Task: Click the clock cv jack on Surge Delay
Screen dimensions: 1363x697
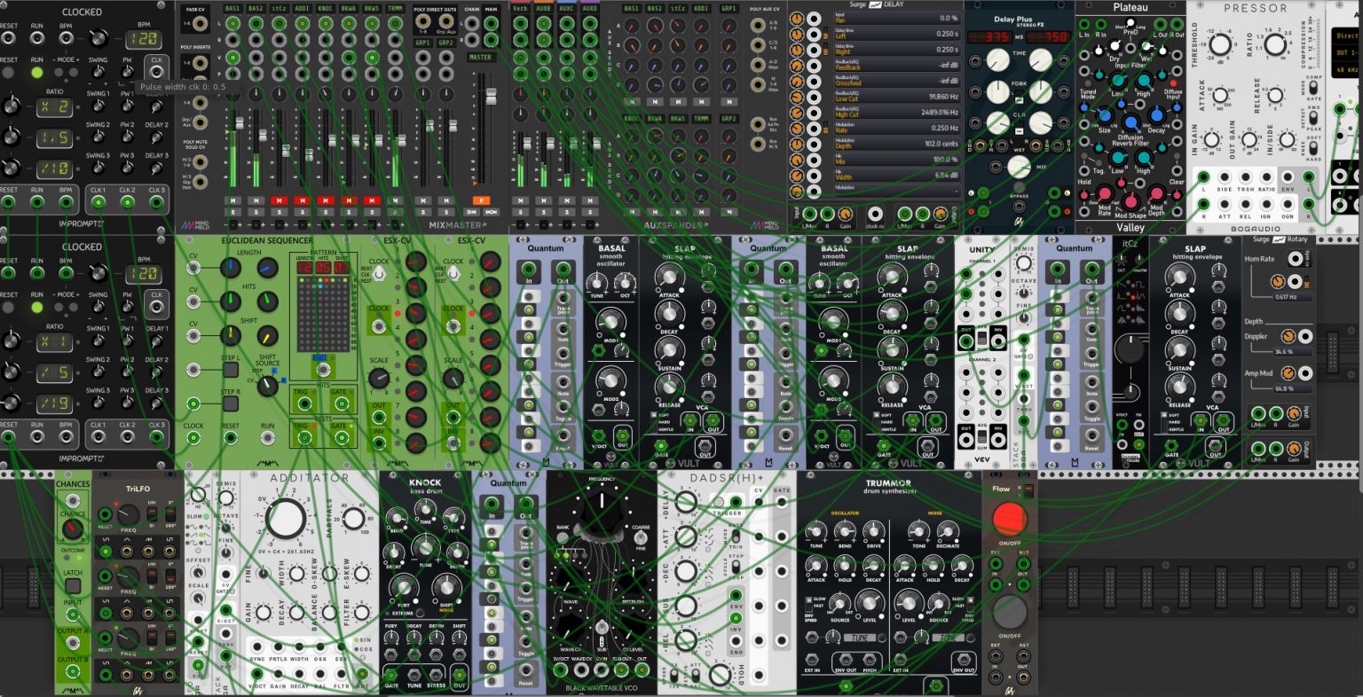Action: tap(876, 214)
